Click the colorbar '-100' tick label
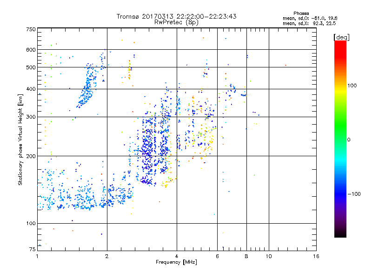372x279 pixels. coord(354,194)
